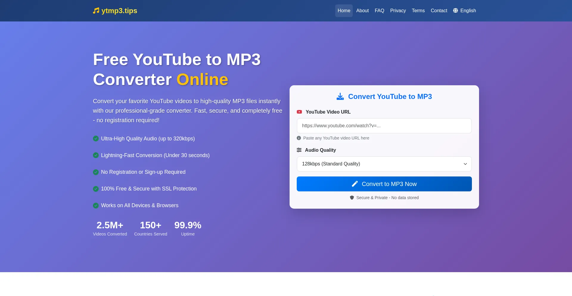This screenshot has height=296, width=572.
Task: Click the music note logo icon
Action: click(96, 11)
